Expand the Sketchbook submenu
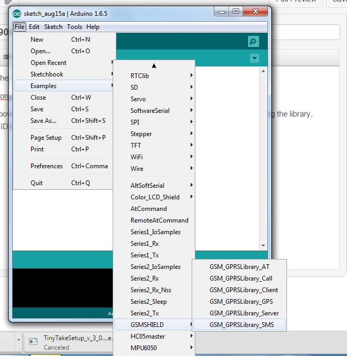Screen dimensions: 347x356 click(x=64, y=74)
